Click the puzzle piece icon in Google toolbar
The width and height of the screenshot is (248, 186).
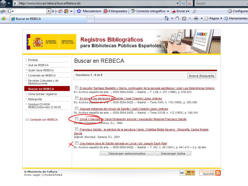point(66,11)
